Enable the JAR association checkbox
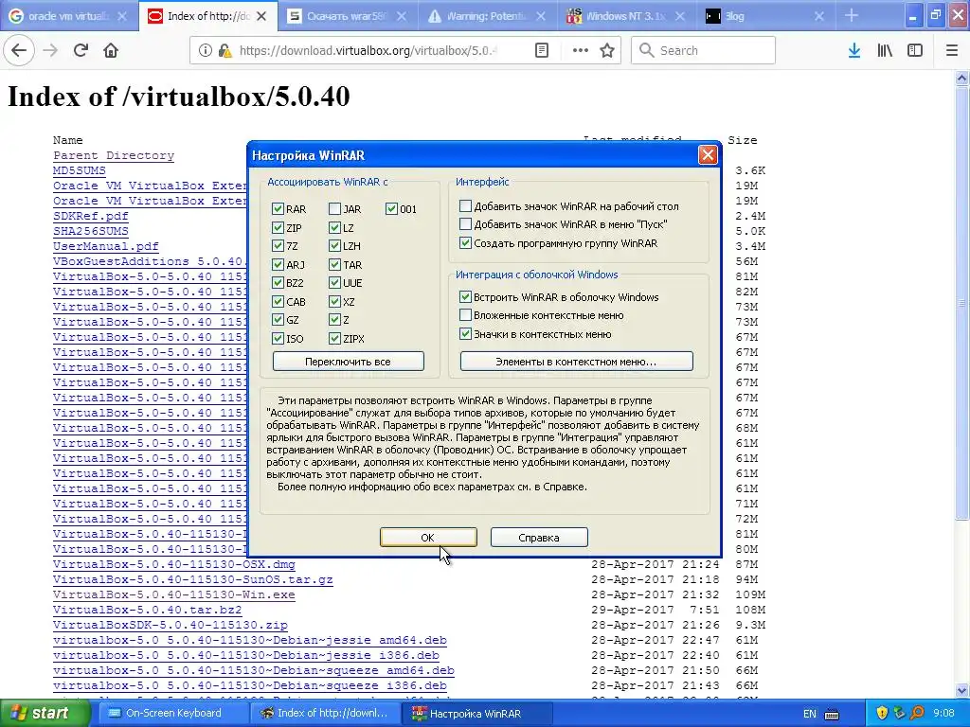Screen dimensions: 970x727 [334, 209]
